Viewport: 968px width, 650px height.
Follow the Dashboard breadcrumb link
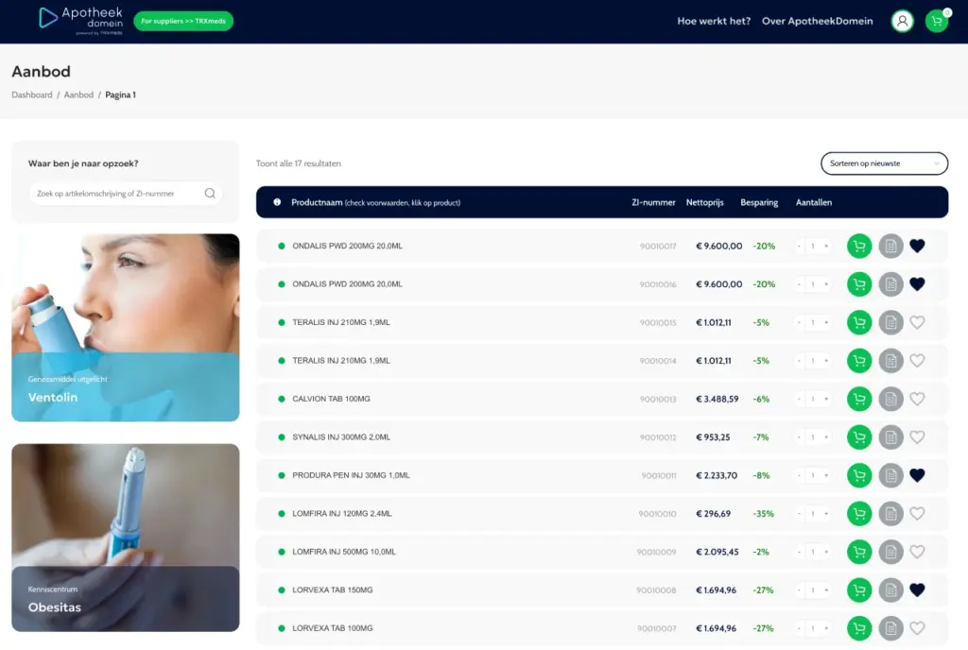[31, 95]
